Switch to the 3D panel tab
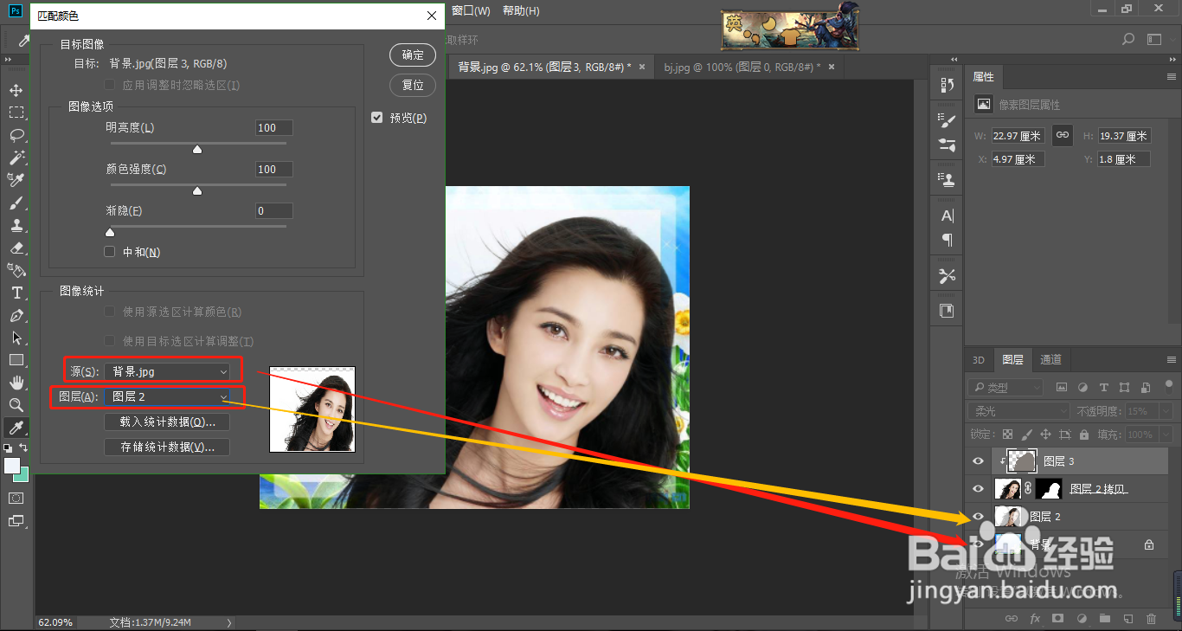This screenshot has height=631, width=1182. 979,360
